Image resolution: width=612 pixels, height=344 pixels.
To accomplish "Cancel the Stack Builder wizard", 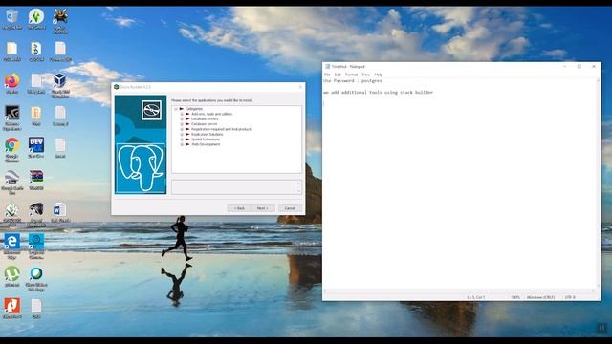I will tap(290, 208).
